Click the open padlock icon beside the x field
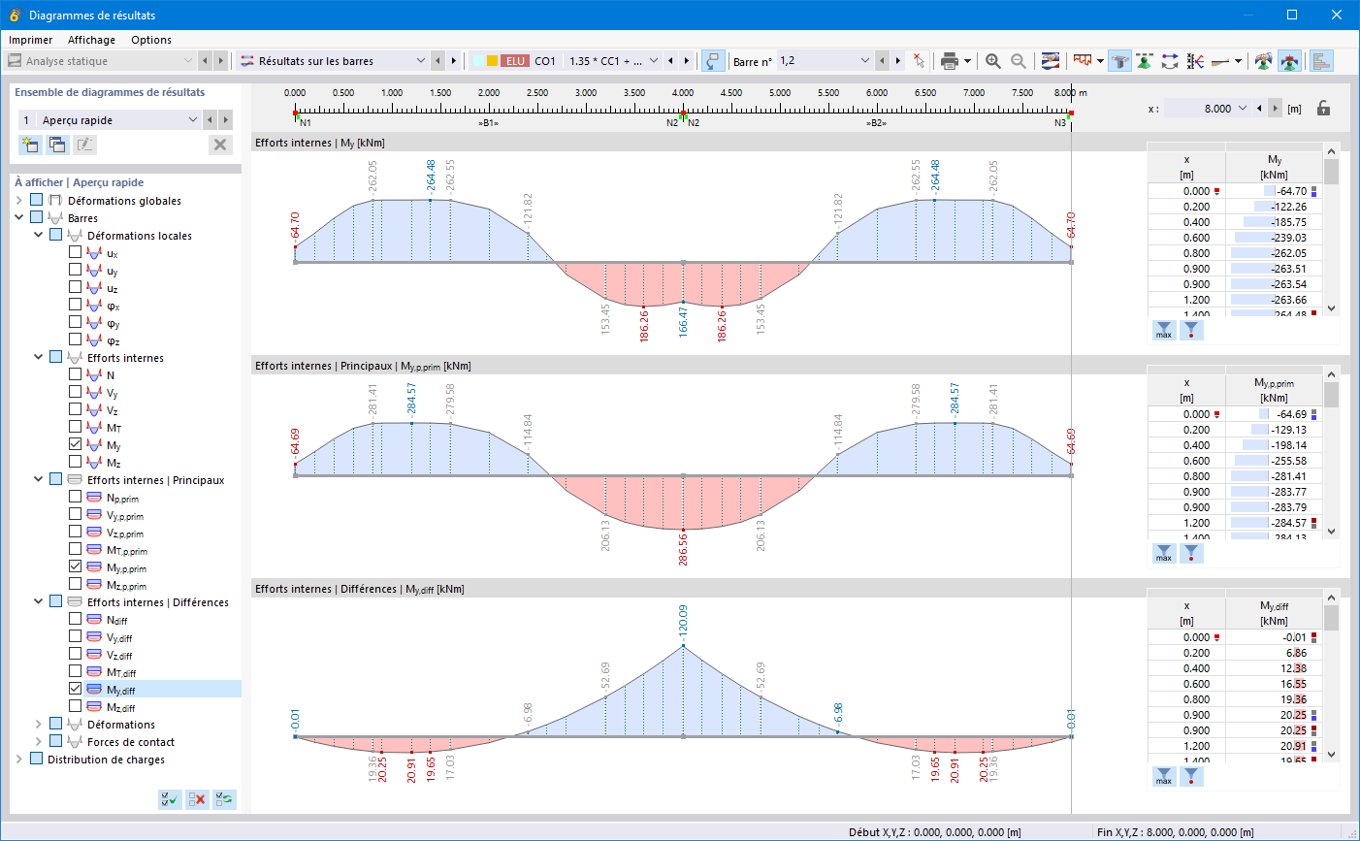This screenshot has width=1360, height=841. (x=1323, y=109)
